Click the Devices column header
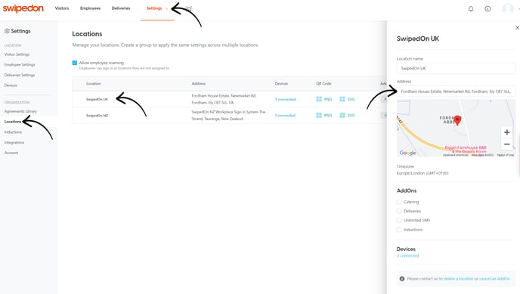The height and width of the screenshot is (294, 520). pyautogui.click(x=281, y=84)
